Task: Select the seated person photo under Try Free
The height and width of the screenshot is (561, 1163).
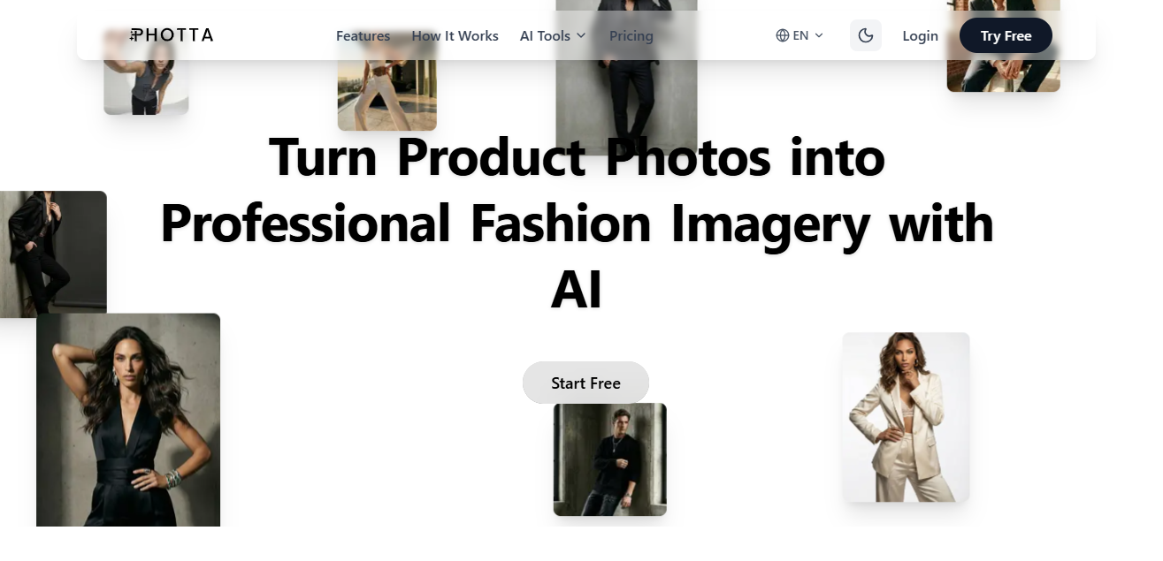Action: coord(1003,74)
